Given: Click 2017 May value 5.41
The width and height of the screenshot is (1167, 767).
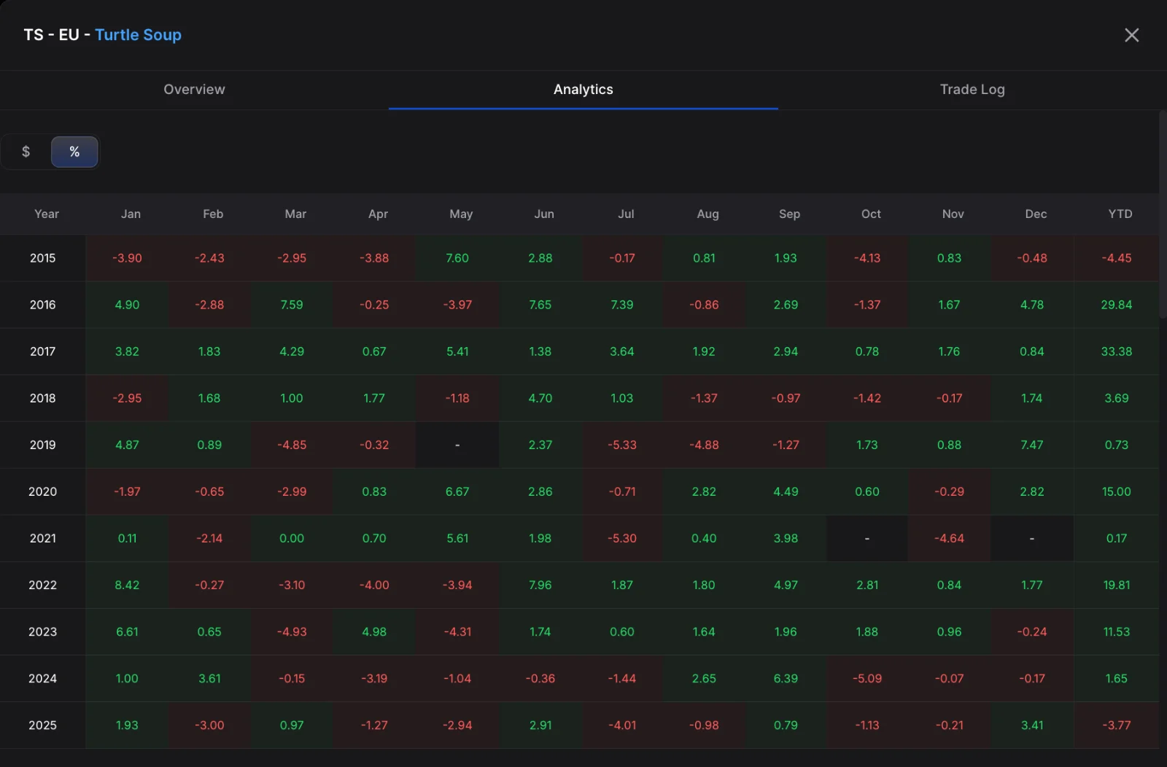Looking at the screenshot, I should [457, 351].
